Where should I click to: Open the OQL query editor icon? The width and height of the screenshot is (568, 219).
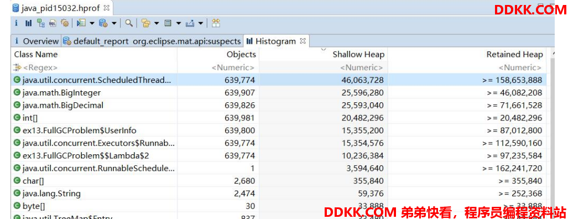click(x=53, y=24)
